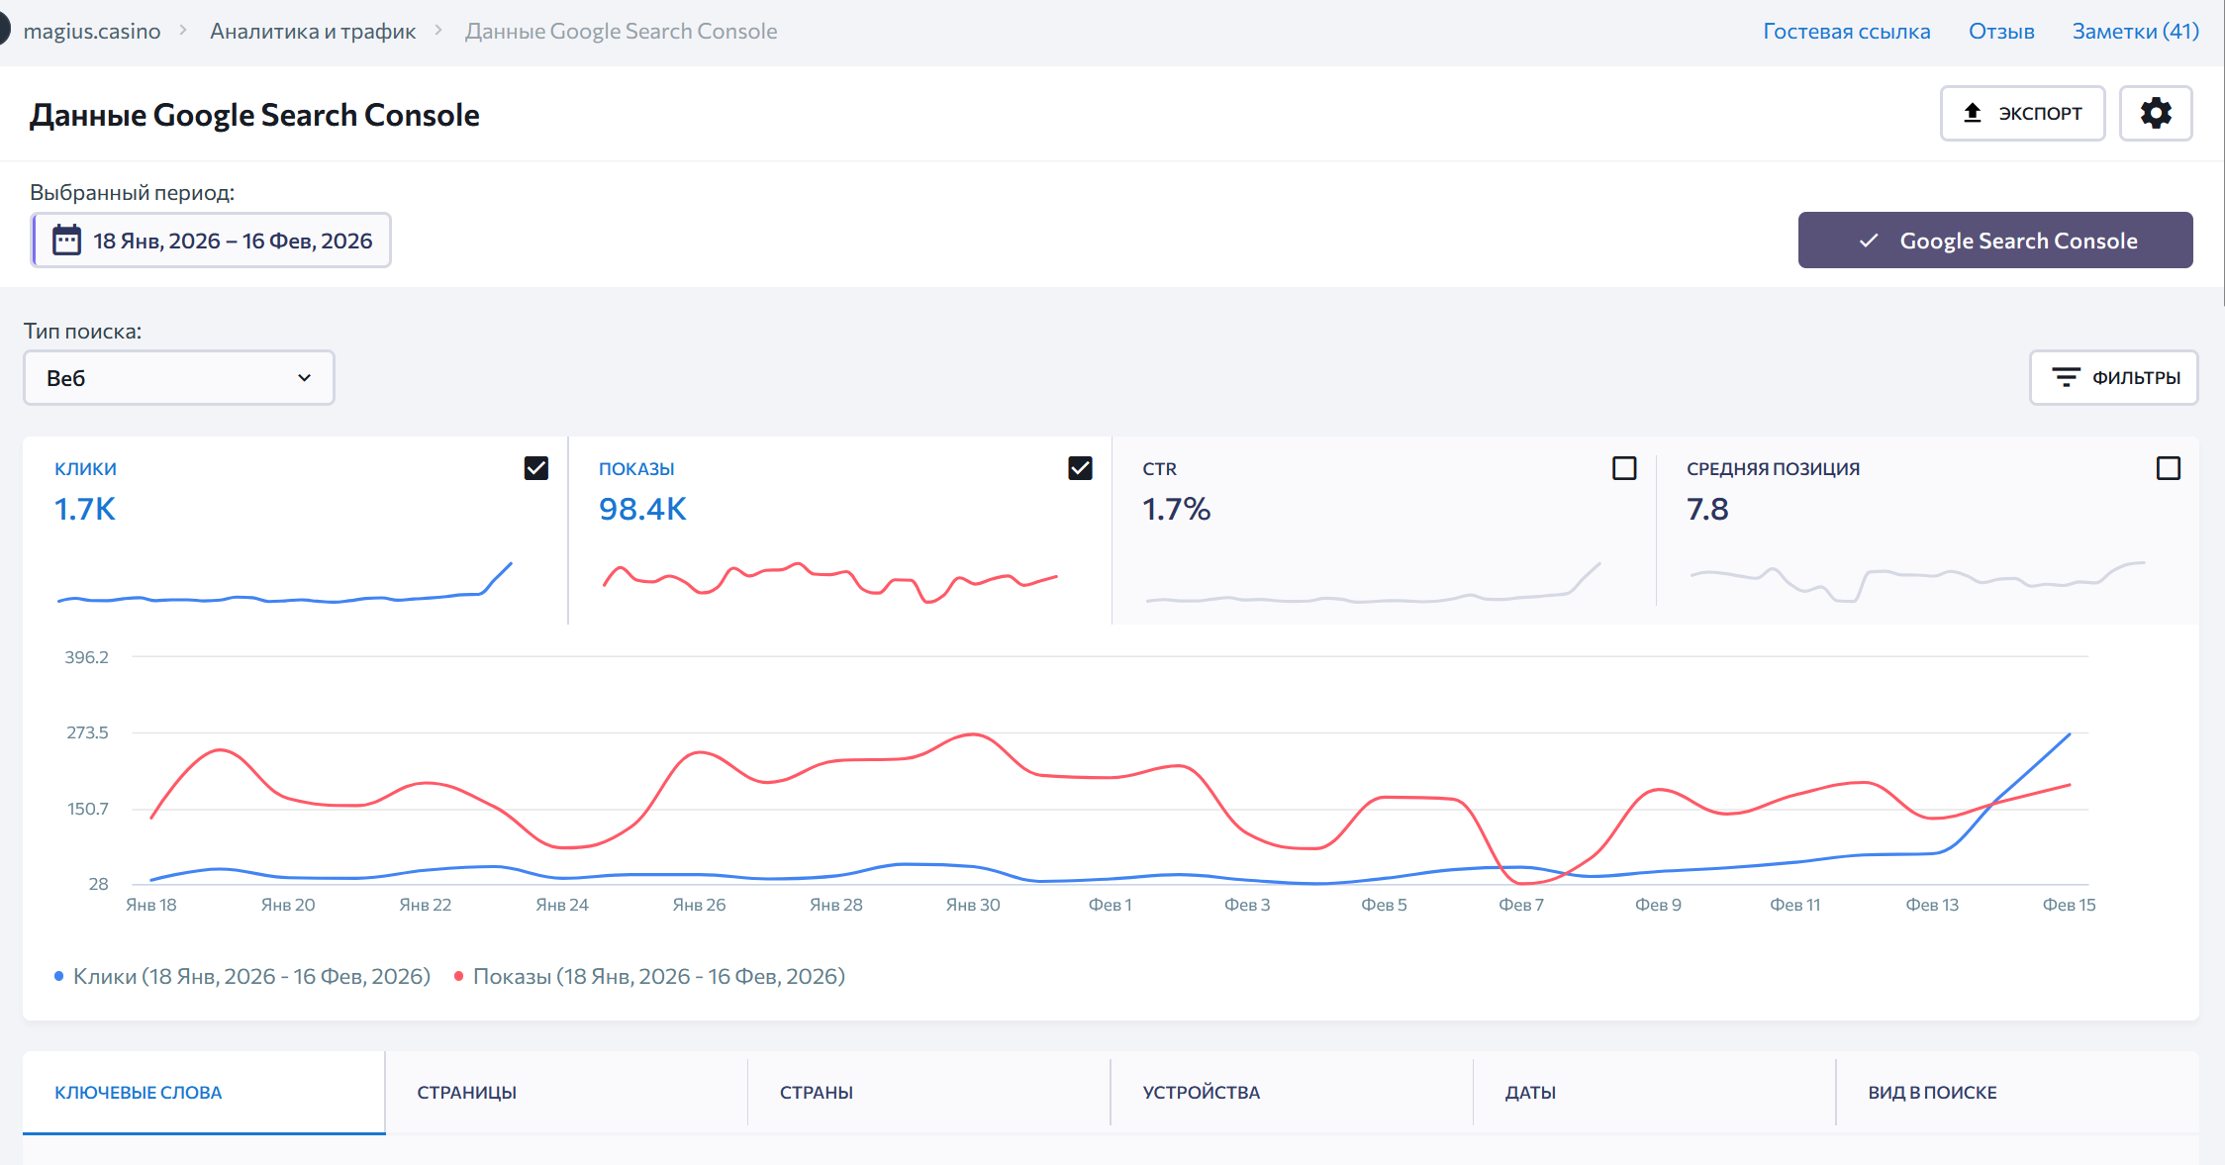Enable the Средняя позиция checkbox
The width and height of the screenshot is (2225, 1165).
[2168, 468]
